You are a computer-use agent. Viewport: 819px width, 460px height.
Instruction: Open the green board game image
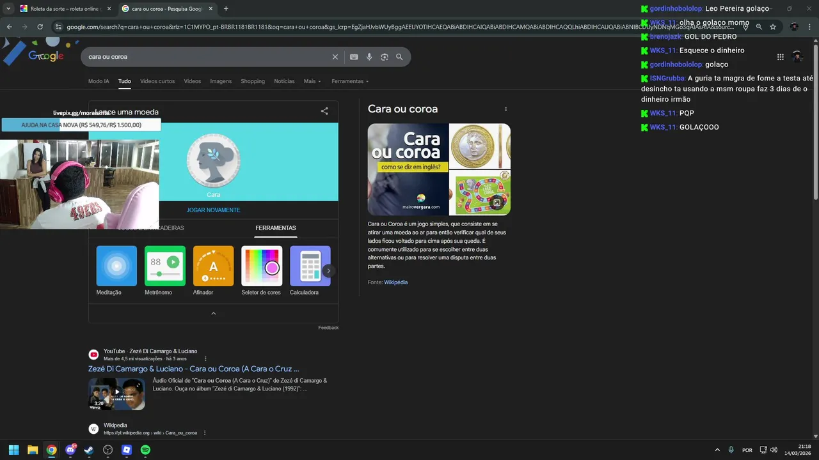point(480,192)
